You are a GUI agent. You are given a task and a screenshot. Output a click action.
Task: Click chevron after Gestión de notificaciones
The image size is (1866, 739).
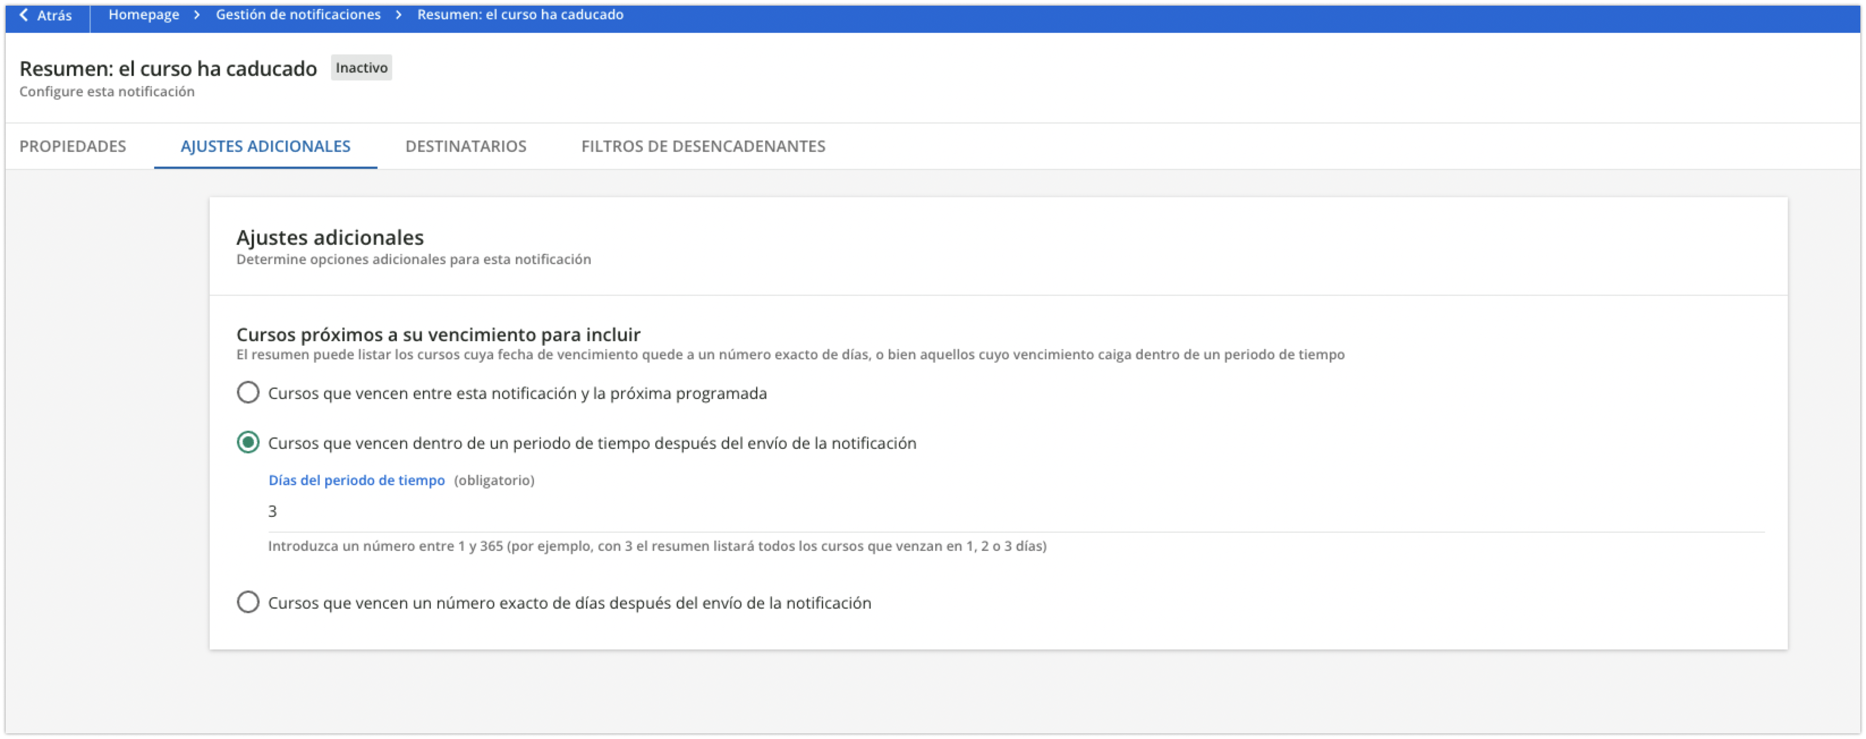[x=398, y=15]
